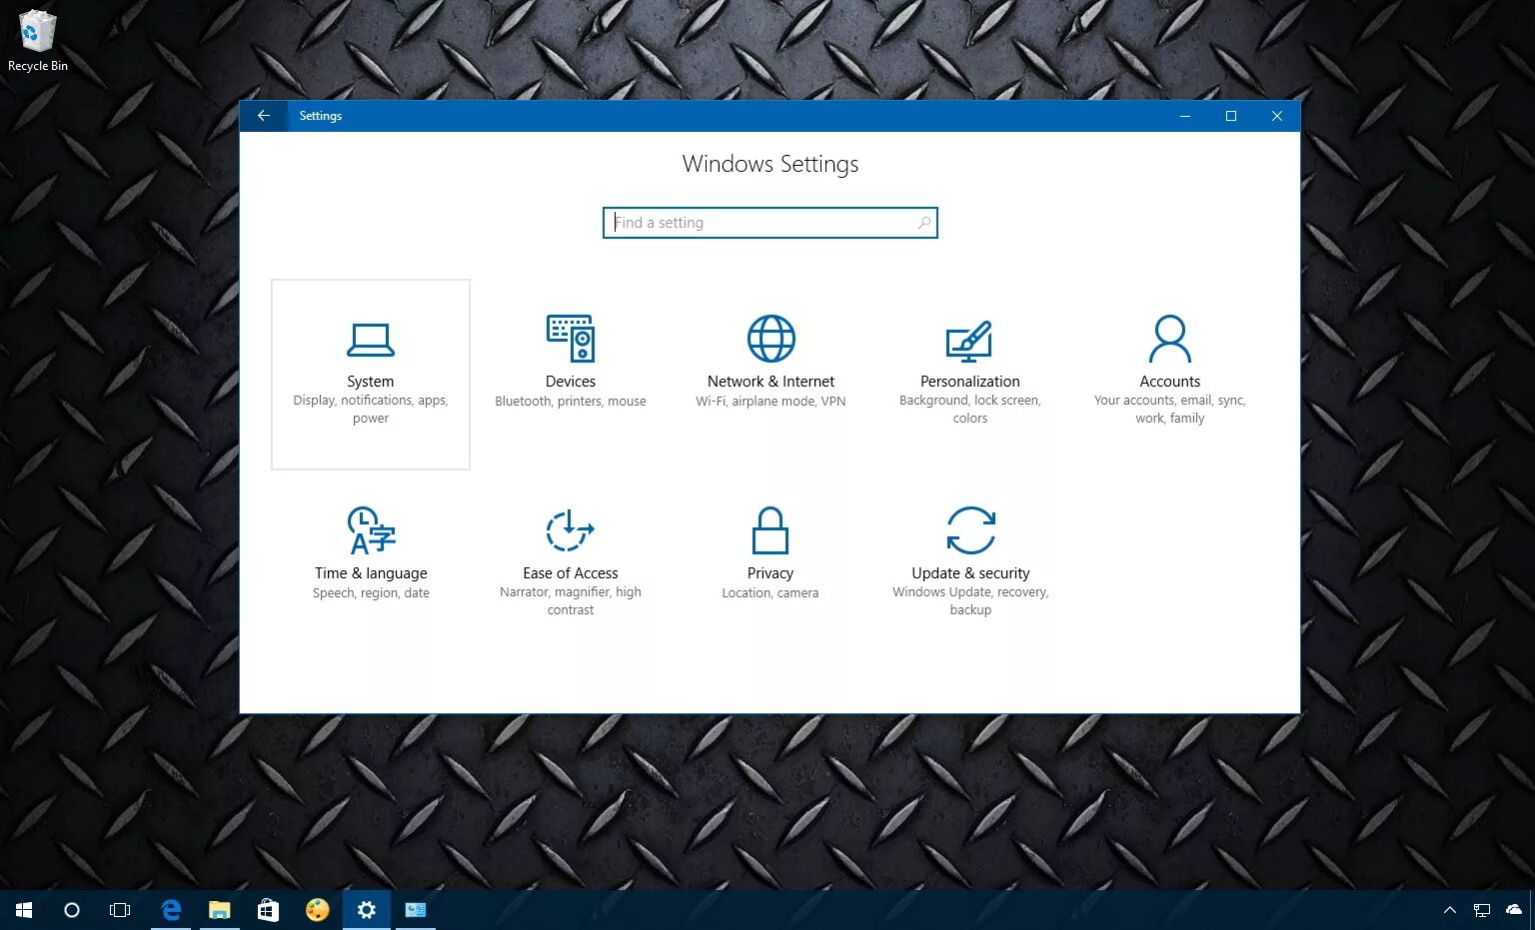Click 'Bluetooth, printers, mouse' description
The height and width of the screenshot is (930, 1535).
pos(571,402)
